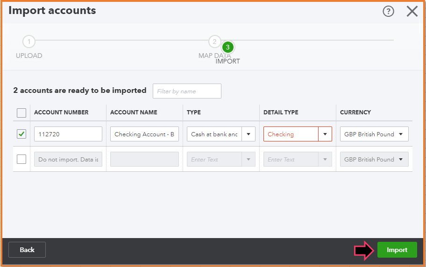Edit the Checking Account name field

click(144, 134)
